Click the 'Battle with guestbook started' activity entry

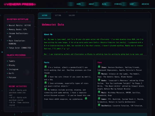click(18, 99)
